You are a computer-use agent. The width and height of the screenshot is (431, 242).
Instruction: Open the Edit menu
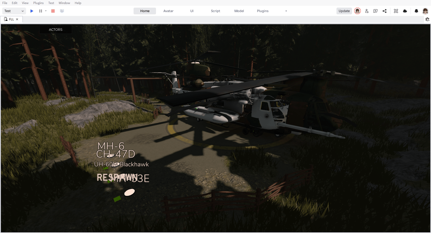coord(15,3)
